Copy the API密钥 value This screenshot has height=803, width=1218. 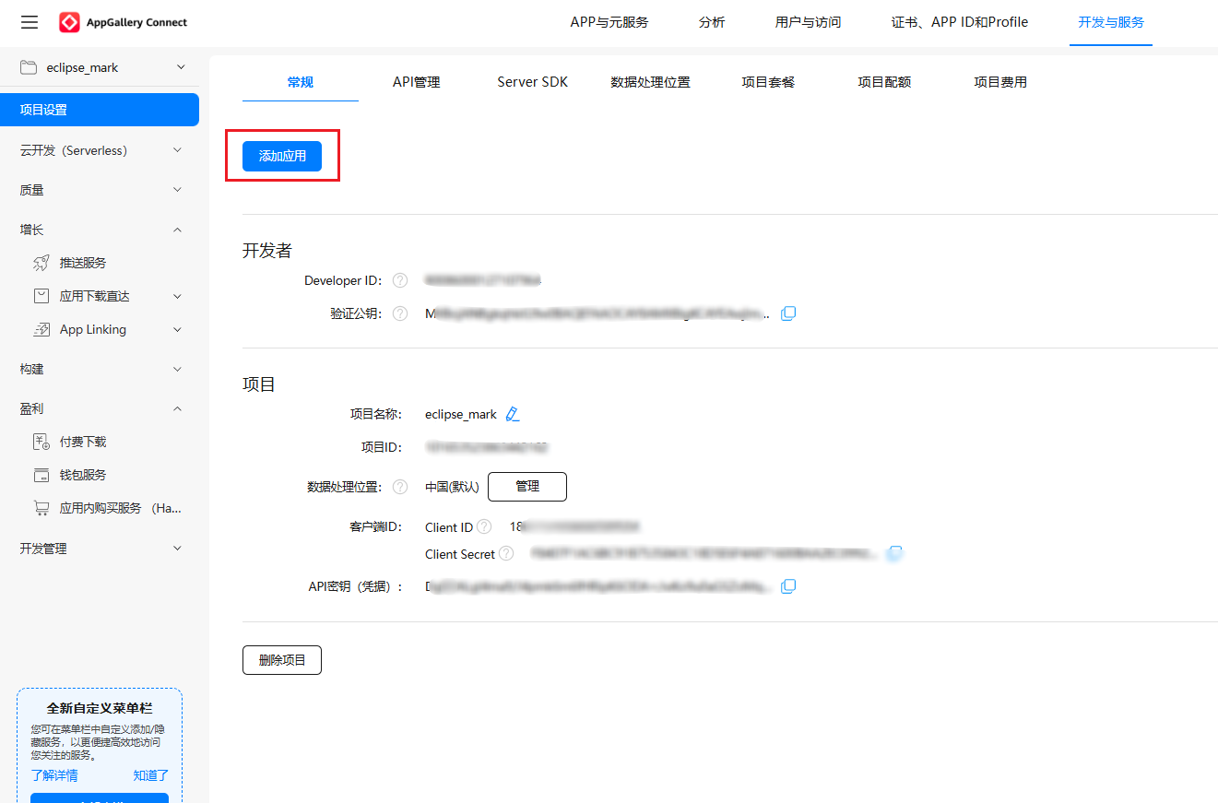pyautogui.click(x=788, y=586)
